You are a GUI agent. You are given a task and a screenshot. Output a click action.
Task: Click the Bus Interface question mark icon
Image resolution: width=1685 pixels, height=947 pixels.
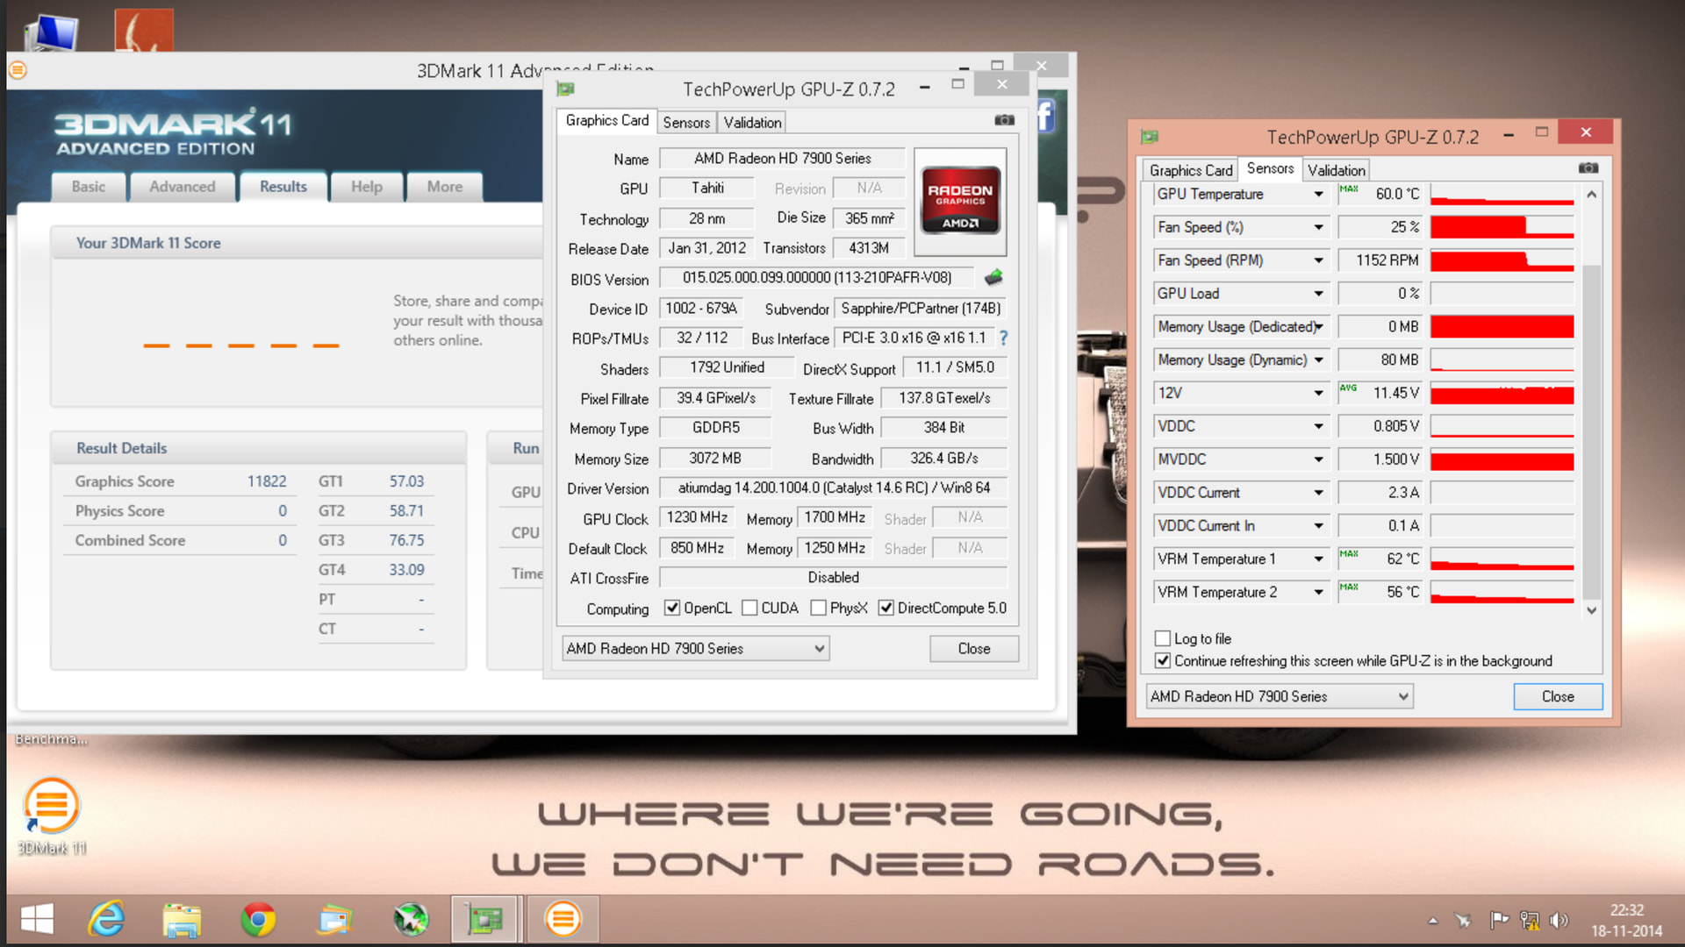coord(1003,338)
